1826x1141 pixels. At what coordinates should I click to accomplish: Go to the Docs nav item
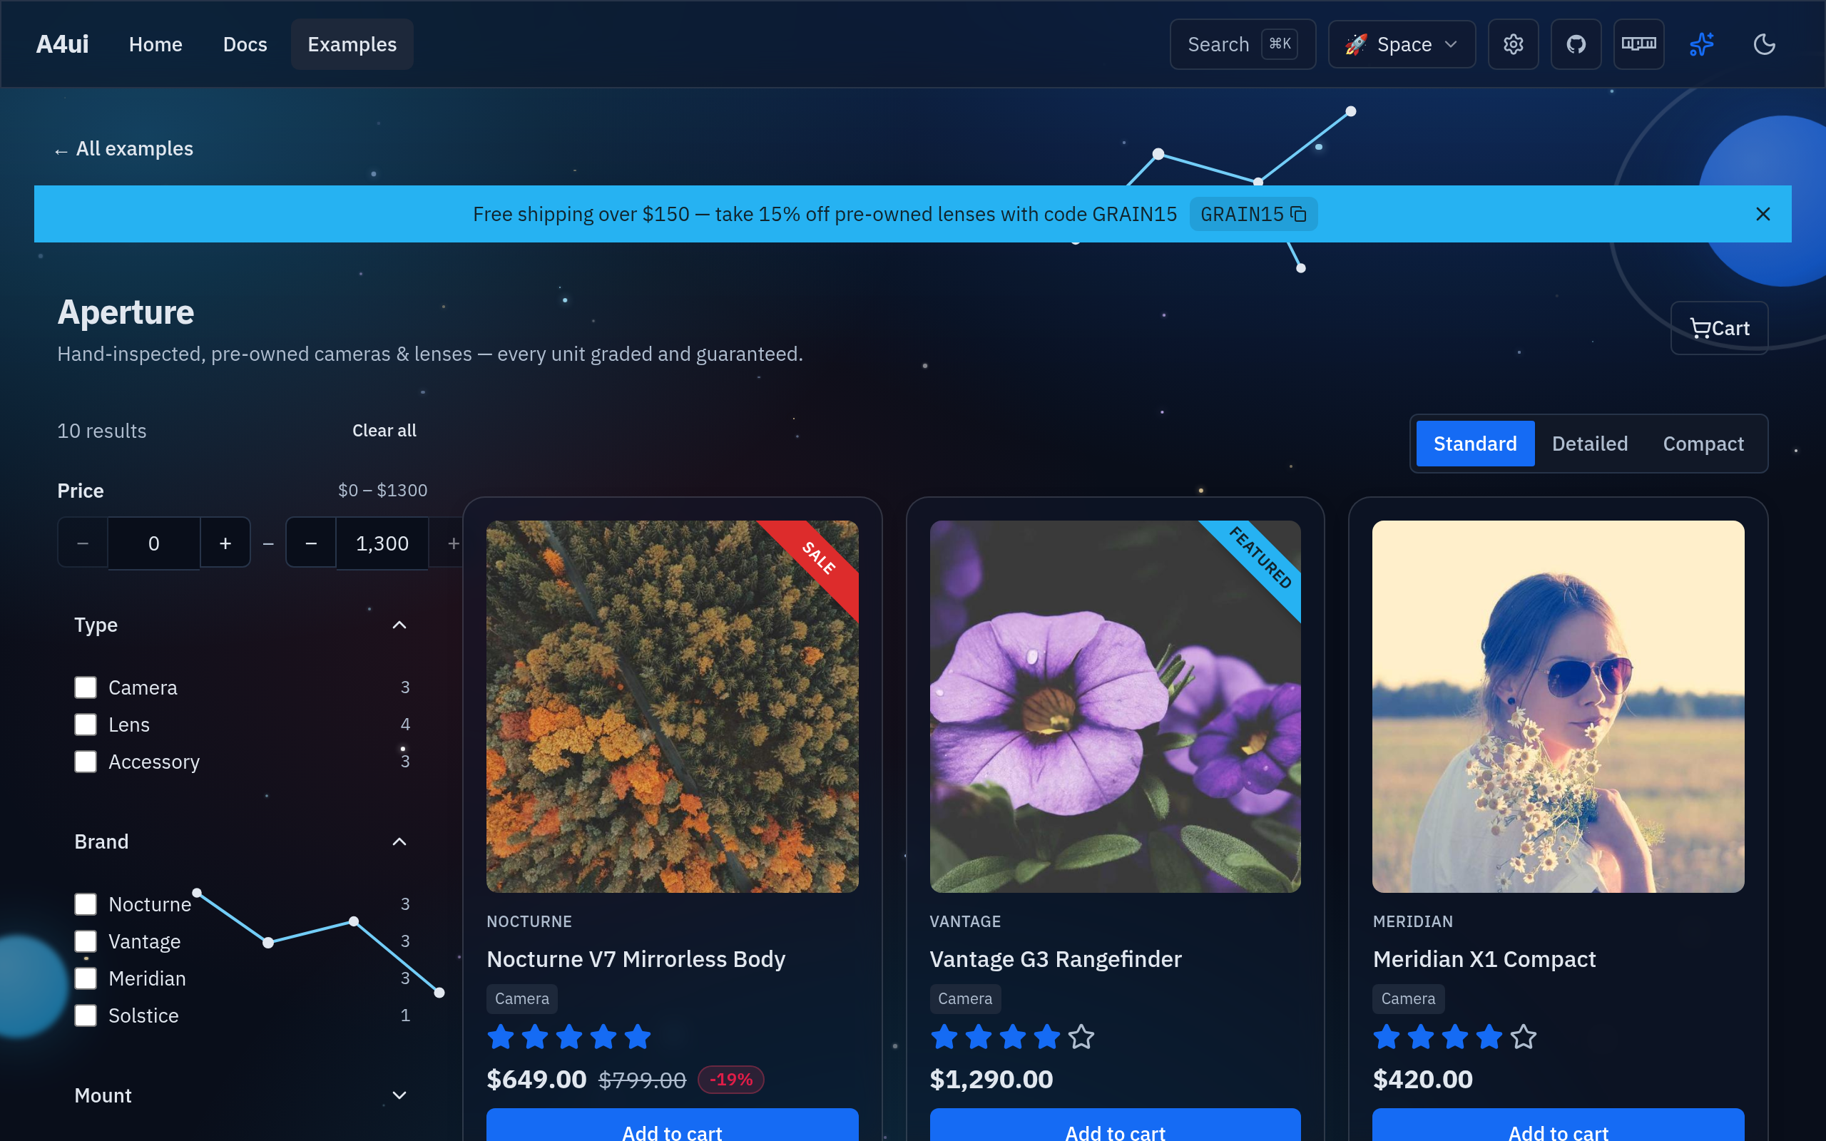tap(245, 44)
